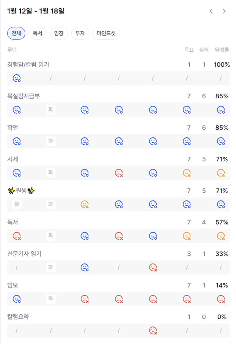This screenshot has height=344, width=236.
Task: Click the red face in 신문기사 읽기 row
Action: click(x=153, y=267)
